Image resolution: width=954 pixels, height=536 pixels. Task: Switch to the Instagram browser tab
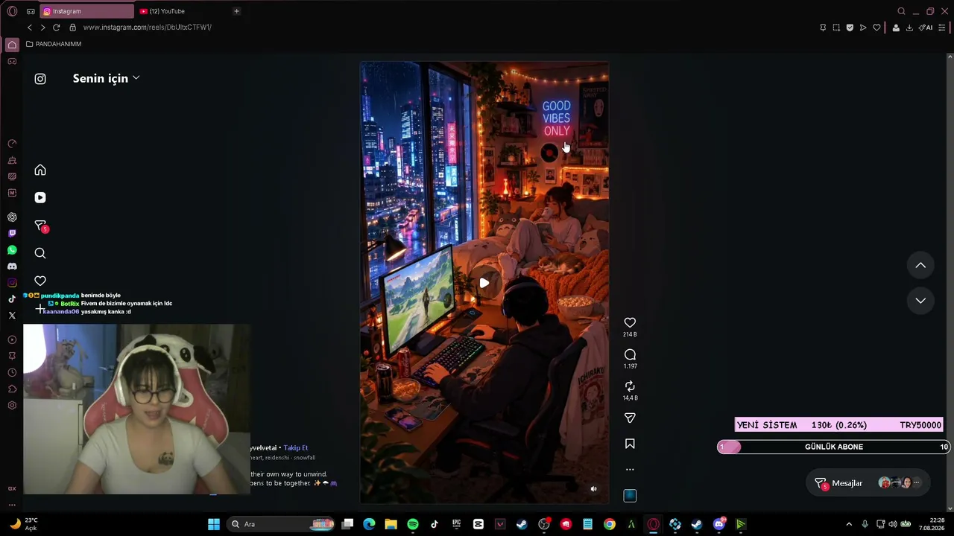pos(87,11)
